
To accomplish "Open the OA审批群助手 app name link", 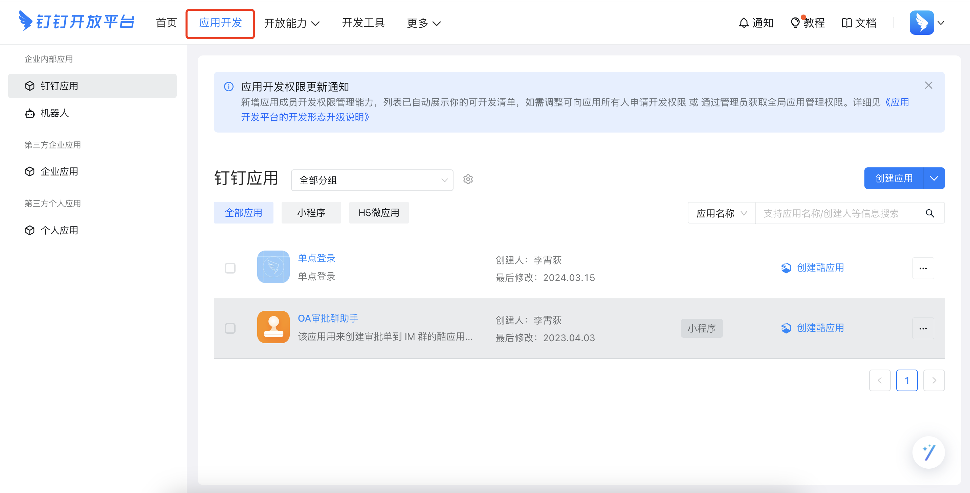I will coord(328,319).
